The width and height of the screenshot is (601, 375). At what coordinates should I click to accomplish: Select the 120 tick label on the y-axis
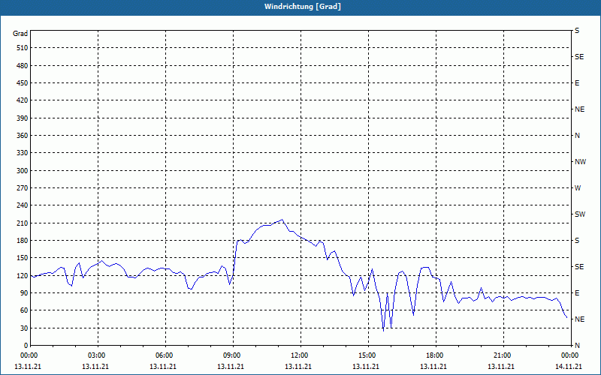point(23,275)
